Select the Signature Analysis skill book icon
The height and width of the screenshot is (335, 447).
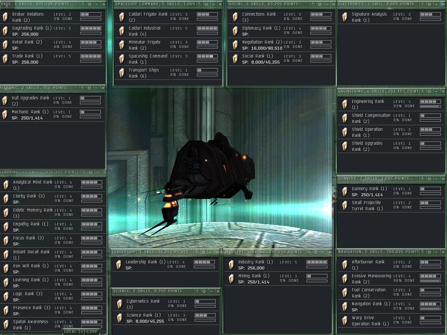[x=345, y=17]
